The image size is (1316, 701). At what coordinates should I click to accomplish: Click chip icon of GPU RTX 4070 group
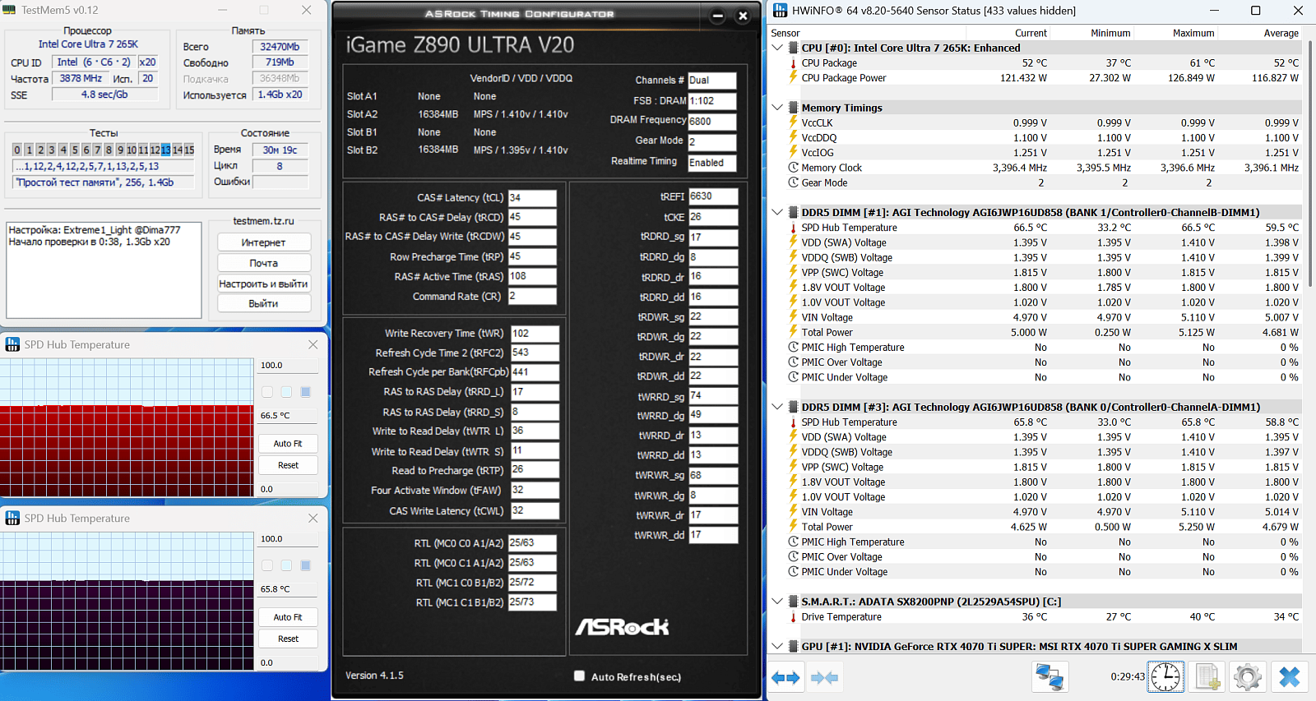point(793,647)
